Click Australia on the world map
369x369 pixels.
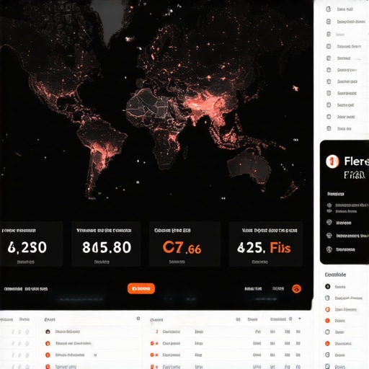point(249,166)
